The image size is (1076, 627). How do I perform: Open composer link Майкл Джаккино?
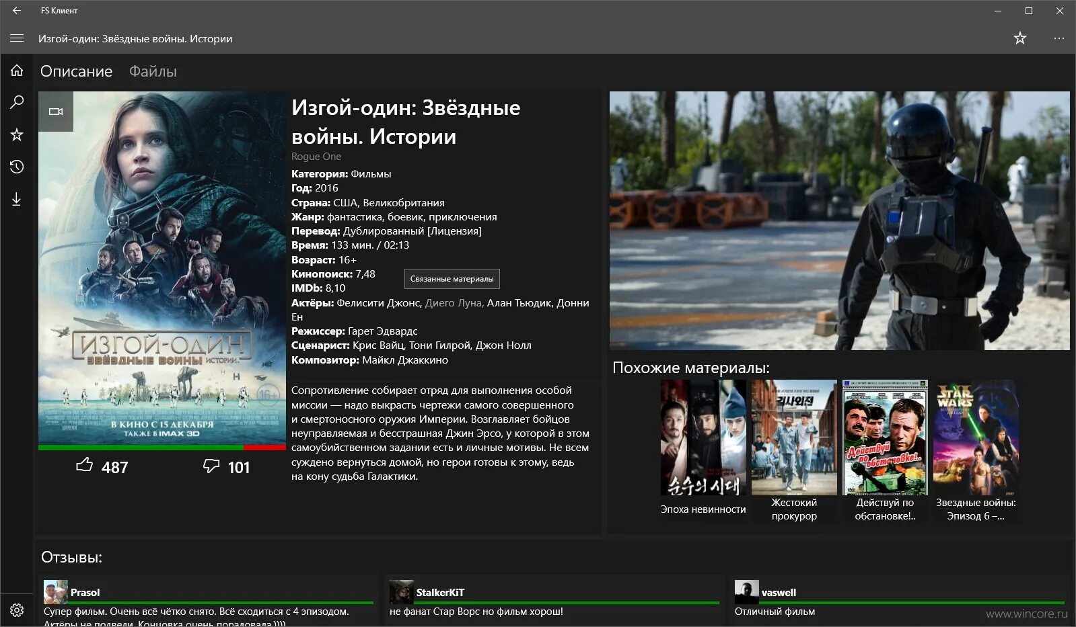(x=405, y=360)
